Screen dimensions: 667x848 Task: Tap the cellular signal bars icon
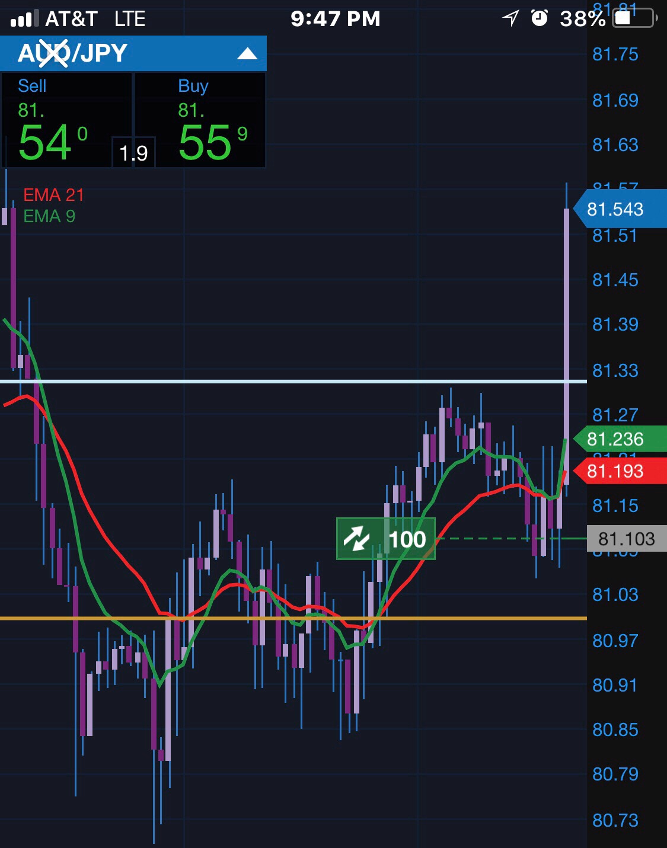[x=25, y=19]
